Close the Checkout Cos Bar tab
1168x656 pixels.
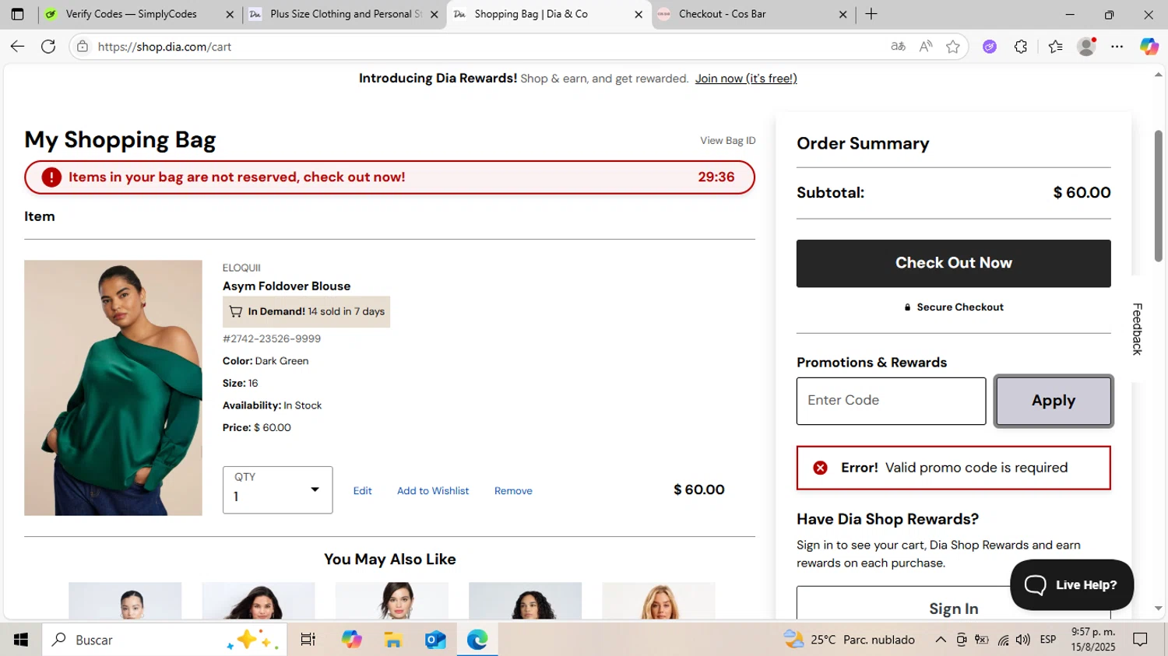point(843,14)
